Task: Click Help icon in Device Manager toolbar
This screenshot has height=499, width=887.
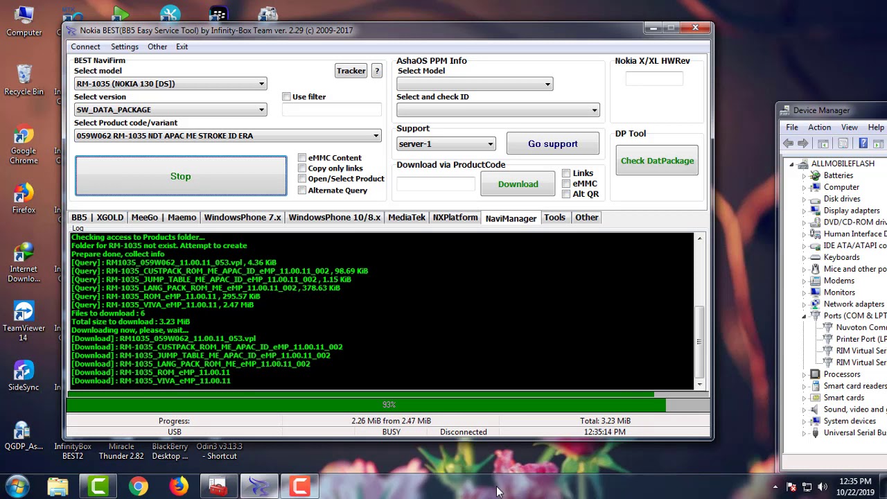Action: click(863, 143)
